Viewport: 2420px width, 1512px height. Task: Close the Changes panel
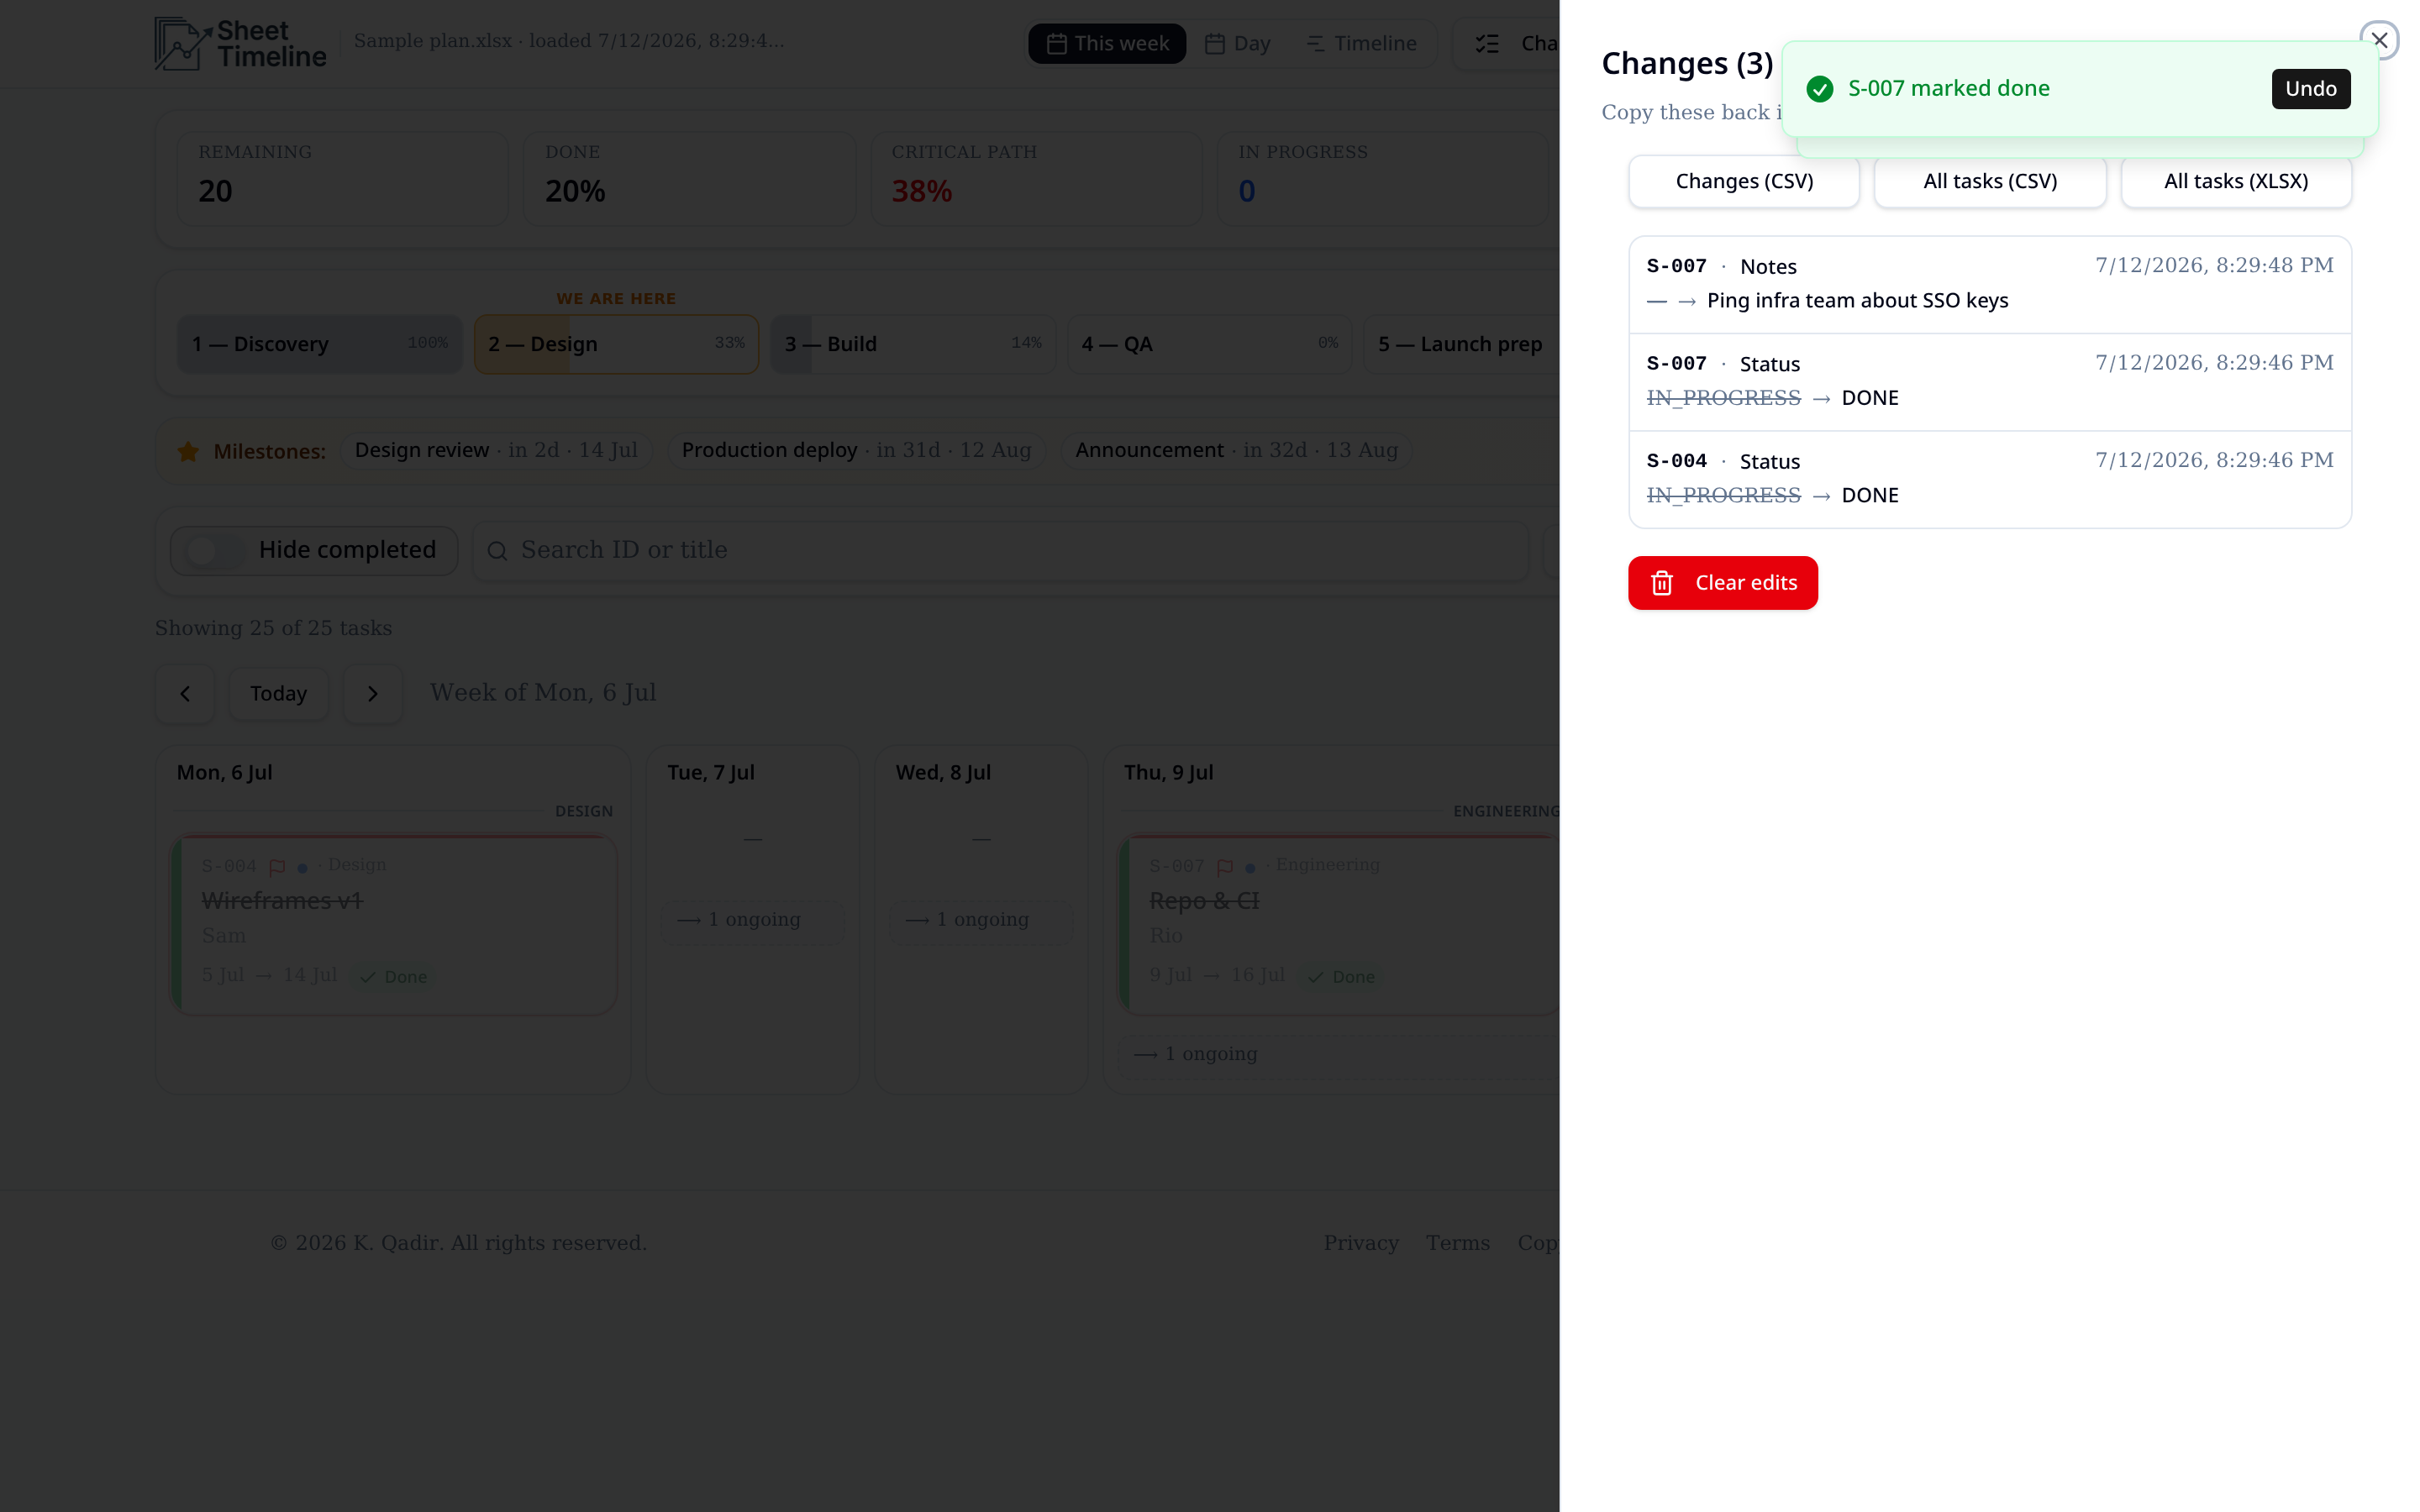(x=2379, y=40)
